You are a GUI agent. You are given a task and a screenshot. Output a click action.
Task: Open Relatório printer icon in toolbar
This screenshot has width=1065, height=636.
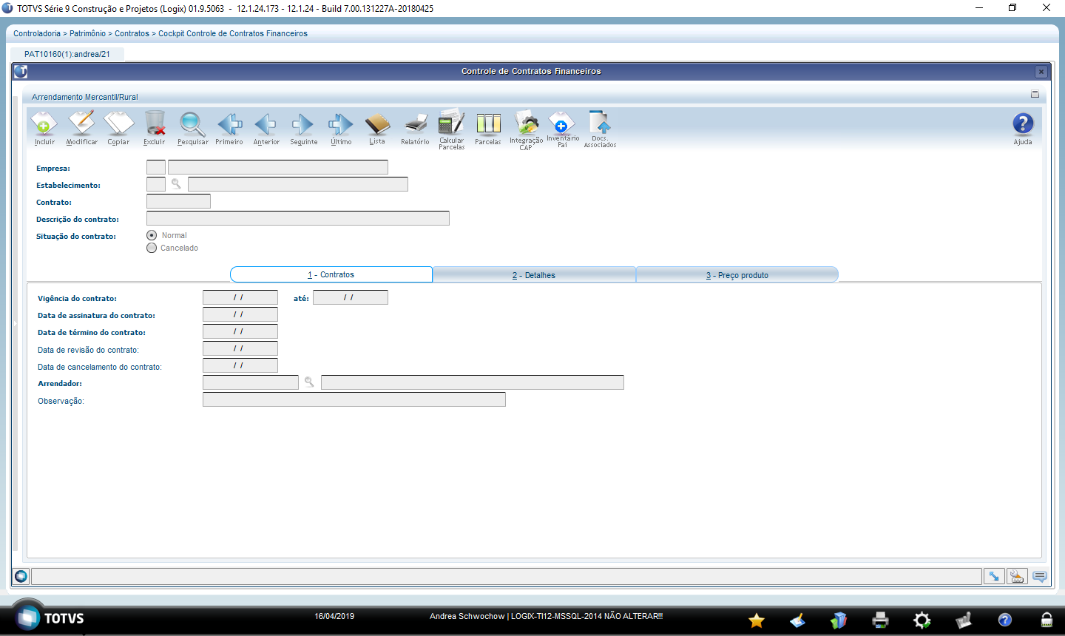(416, 124)
